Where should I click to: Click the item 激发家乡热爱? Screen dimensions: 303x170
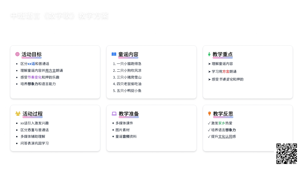coord(220,123)
